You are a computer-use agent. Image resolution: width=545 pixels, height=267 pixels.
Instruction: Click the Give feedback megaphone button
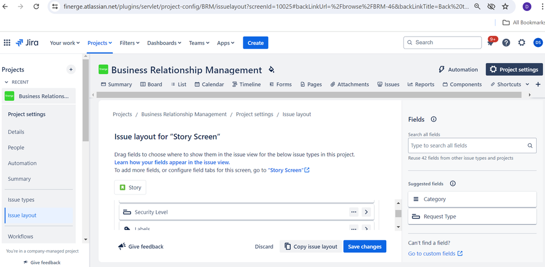coord(141,246)
